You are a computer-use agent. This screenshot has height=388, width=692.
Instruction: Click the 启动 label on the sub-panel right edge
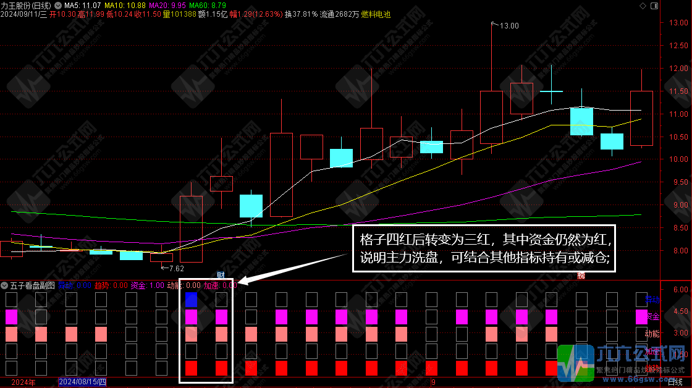(x=653, y=300)
